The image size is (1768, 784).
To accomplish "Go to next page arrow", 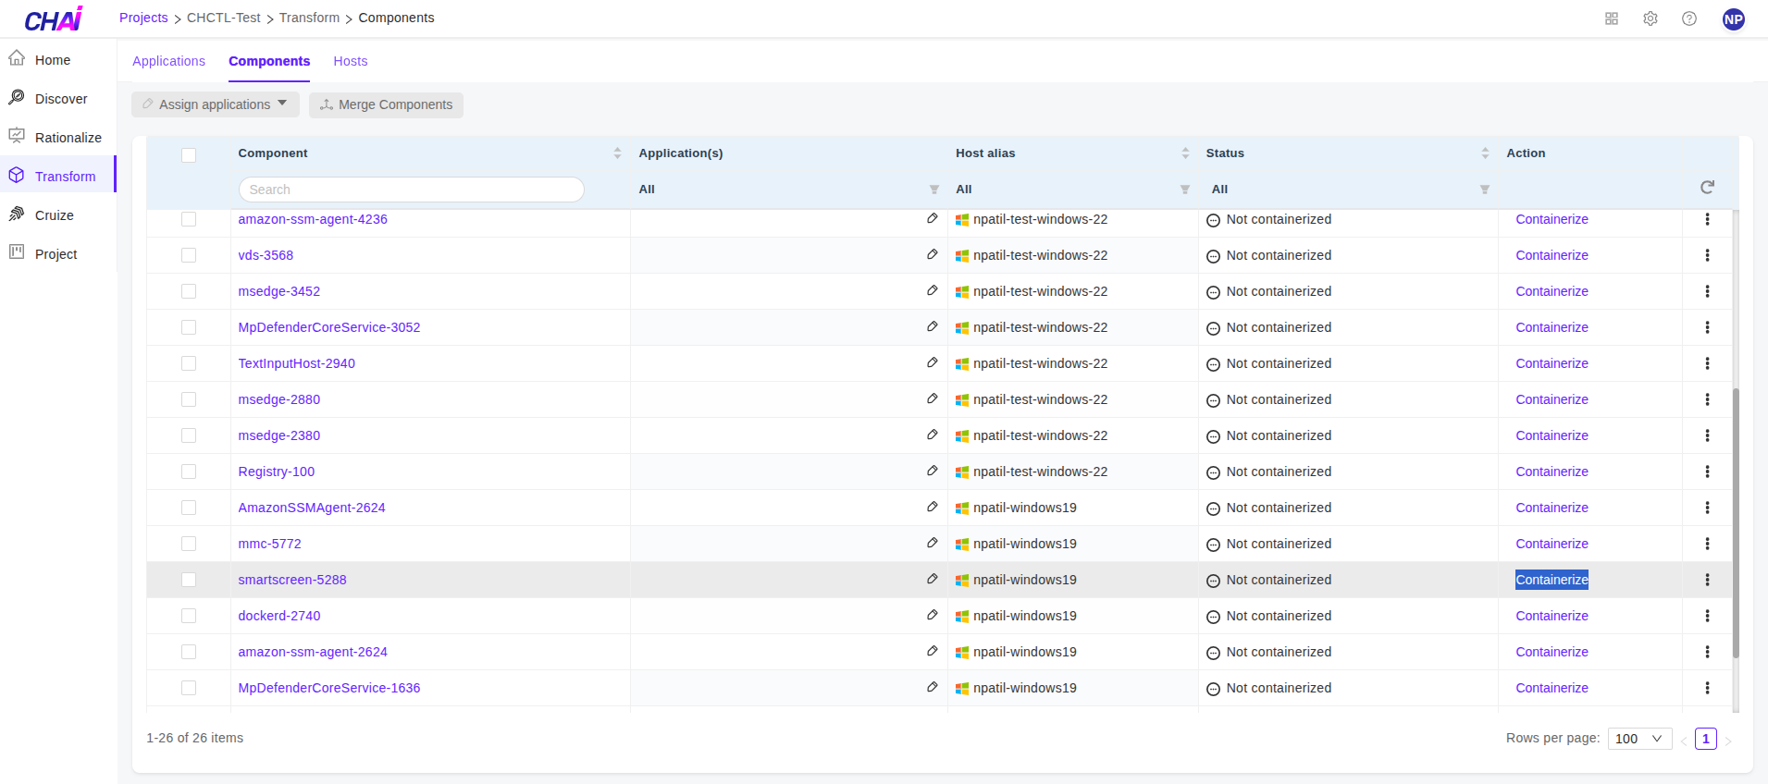I will click(x=1727, y=740).
